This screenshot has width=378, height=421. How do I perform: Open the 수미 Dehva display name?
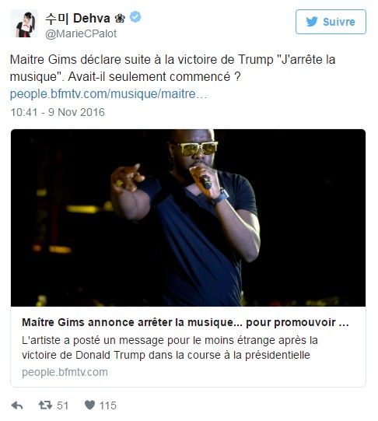(78, 19)
